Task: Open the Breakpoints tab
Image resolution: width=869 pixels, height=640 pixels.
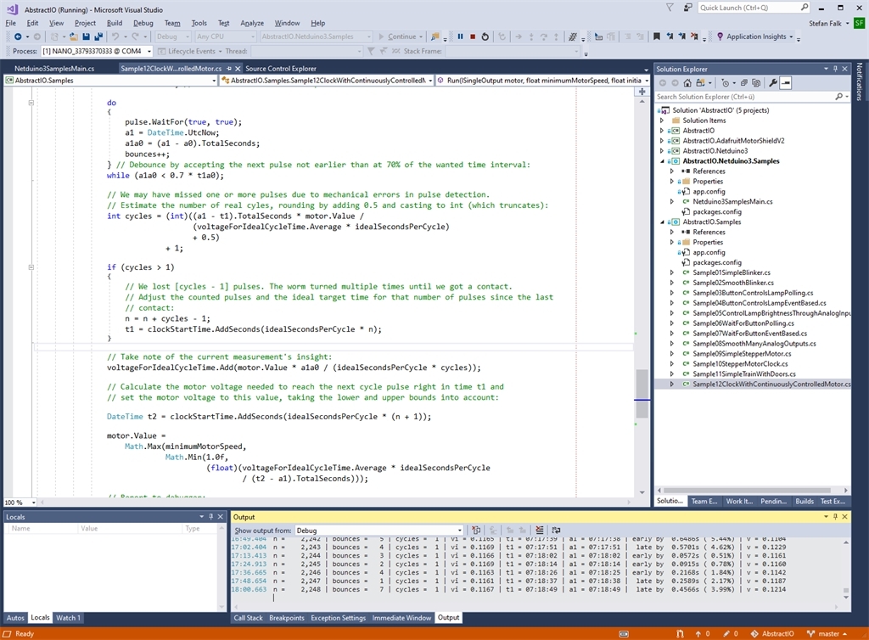Action: pos(287,618)
